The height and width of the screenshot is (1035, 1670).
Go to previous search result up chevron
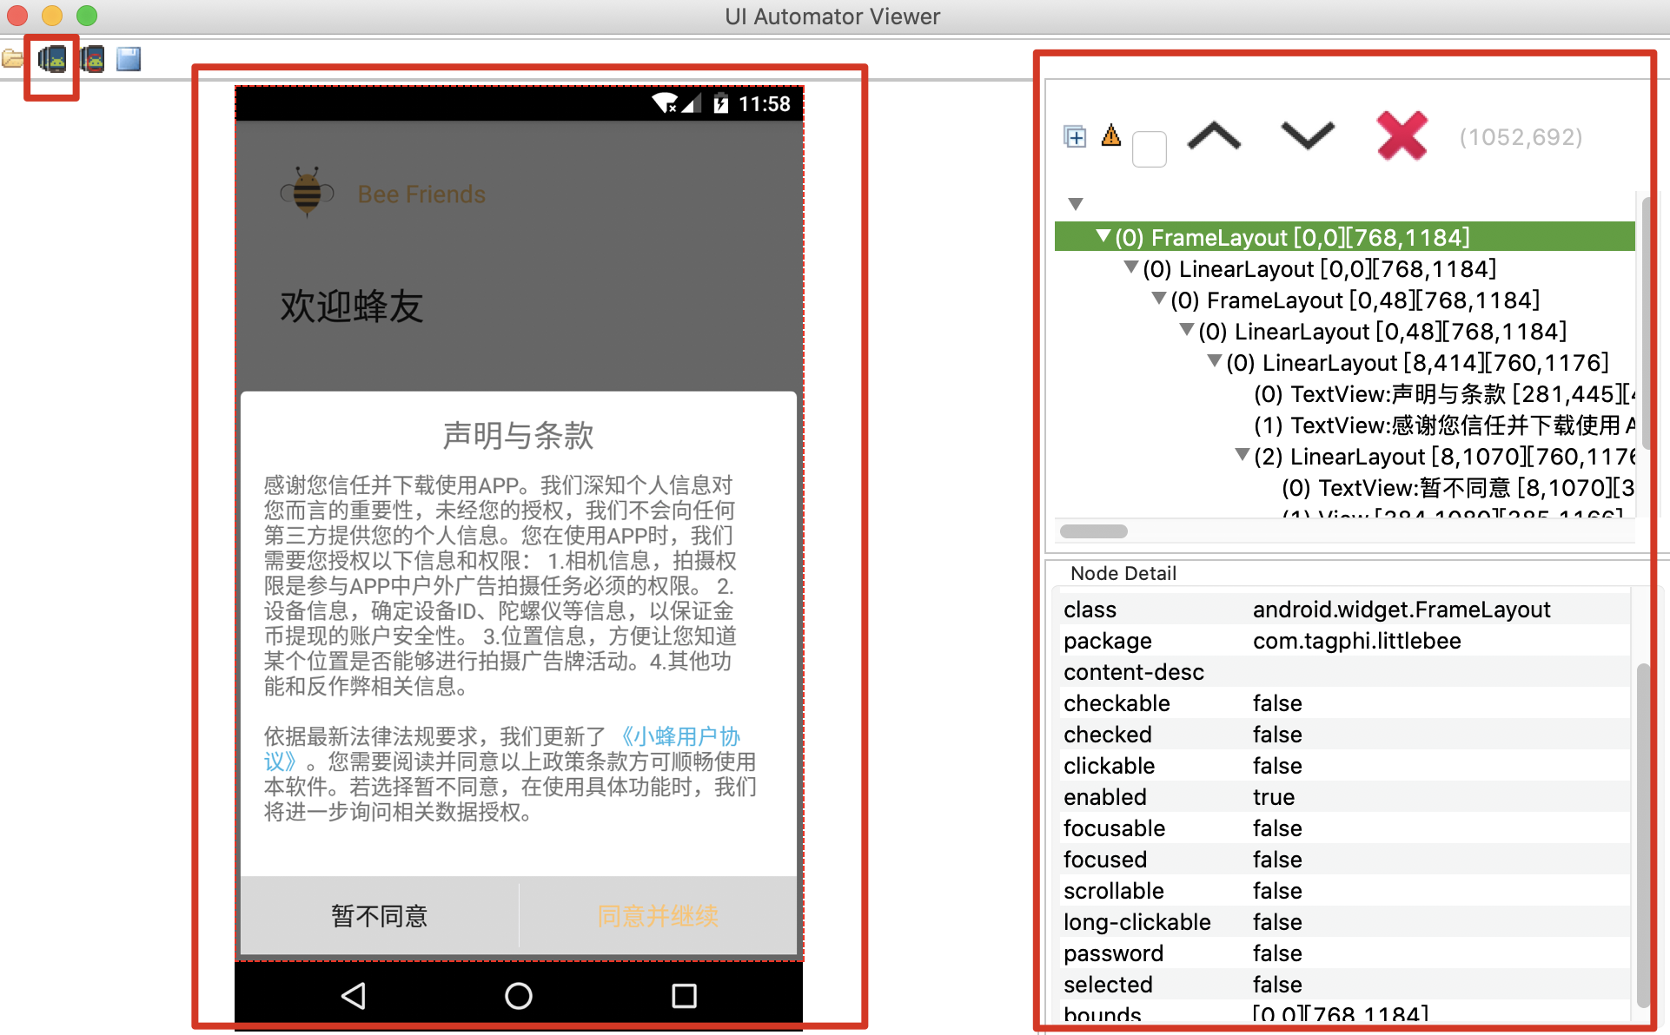(1214, 136)
